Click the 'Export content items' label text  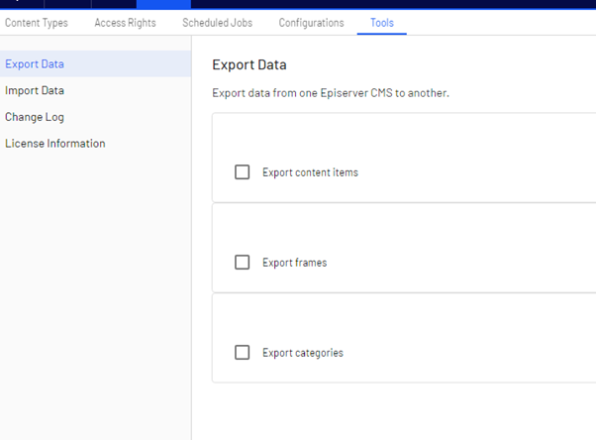(310, 172)
